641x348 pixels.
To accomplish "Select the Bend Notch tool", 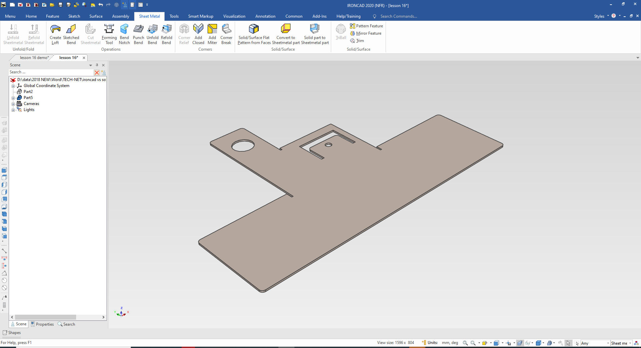I will click(x=124, y=34).
